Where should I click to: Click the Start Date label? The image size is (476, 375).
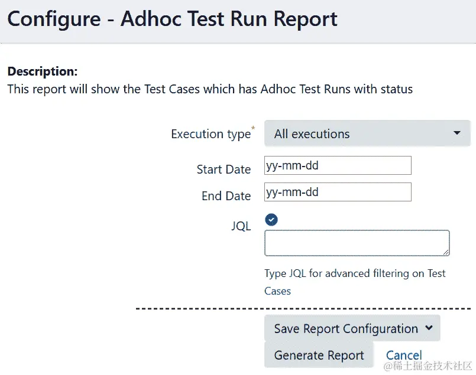coord(224,169)
